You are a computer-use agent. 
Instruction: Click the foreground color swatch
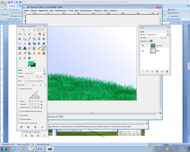coord(31,63)
